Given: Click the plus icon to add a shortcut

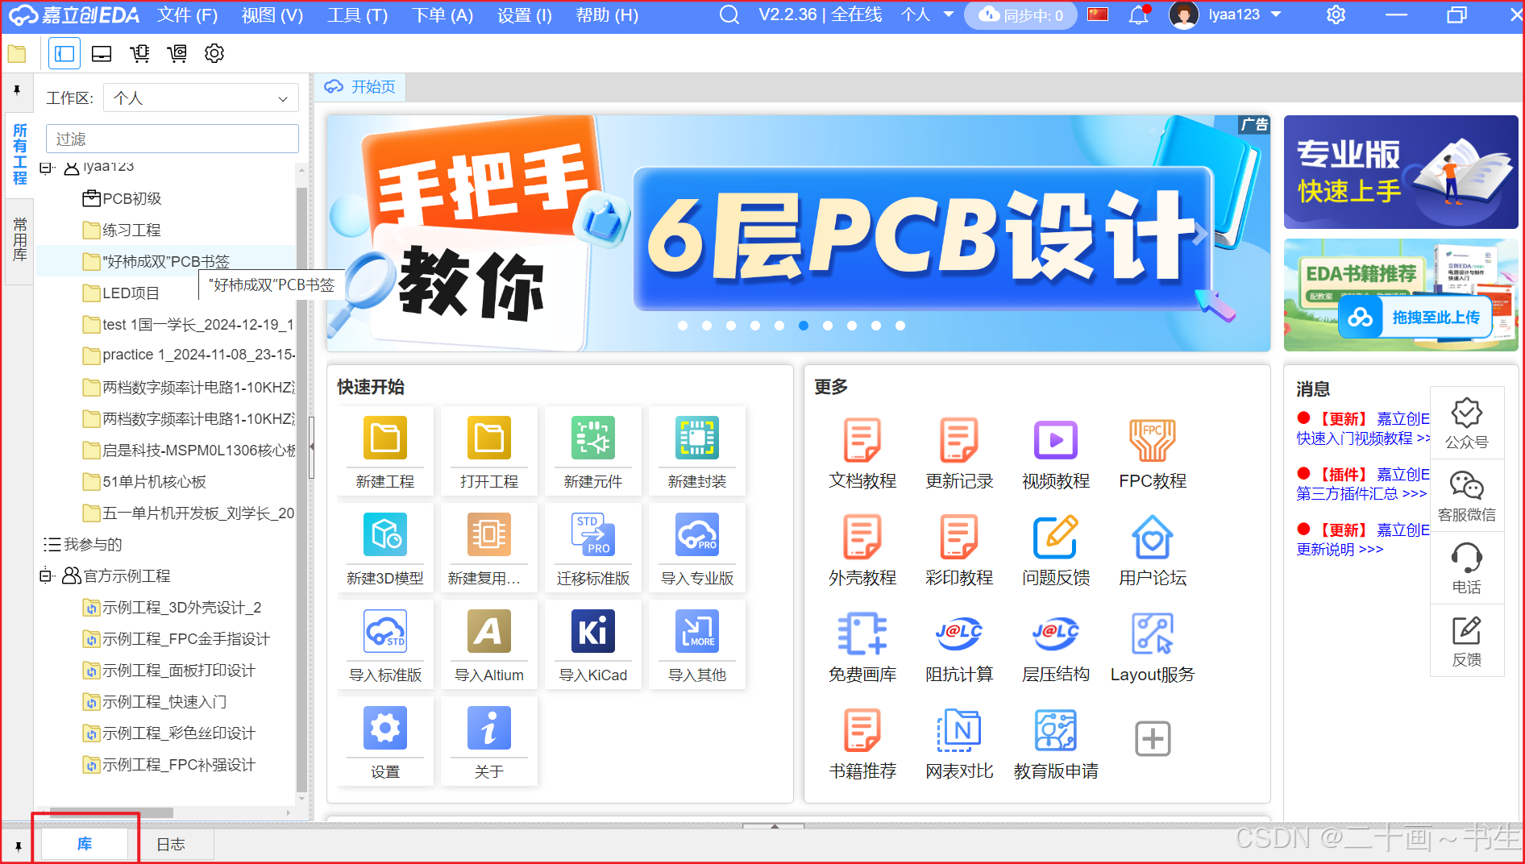Looking at the screenshot, I should pyautogui.click(x=1153, y=738).
